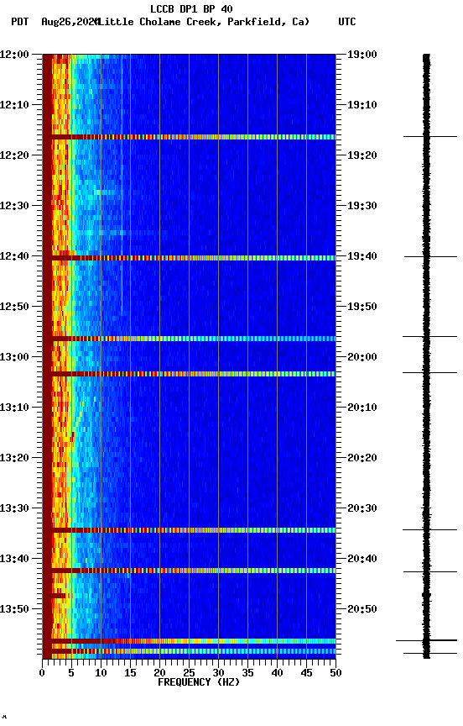Screen dimensions: 463x726
Task: Click the '13:50' PDT time label
Action: [14, 609]
